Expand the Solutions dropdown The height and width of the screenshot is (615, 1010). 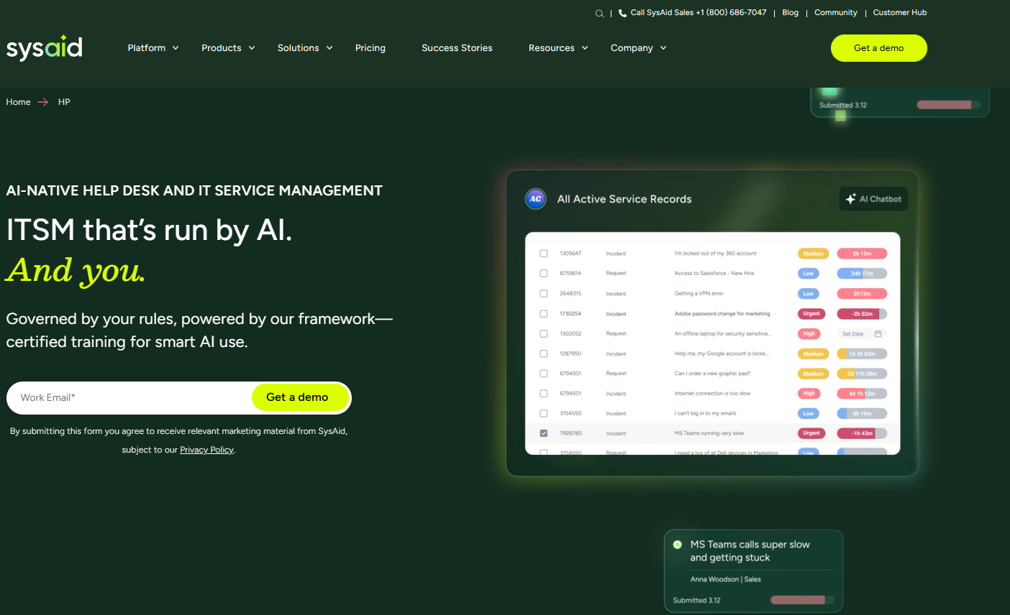305,48
